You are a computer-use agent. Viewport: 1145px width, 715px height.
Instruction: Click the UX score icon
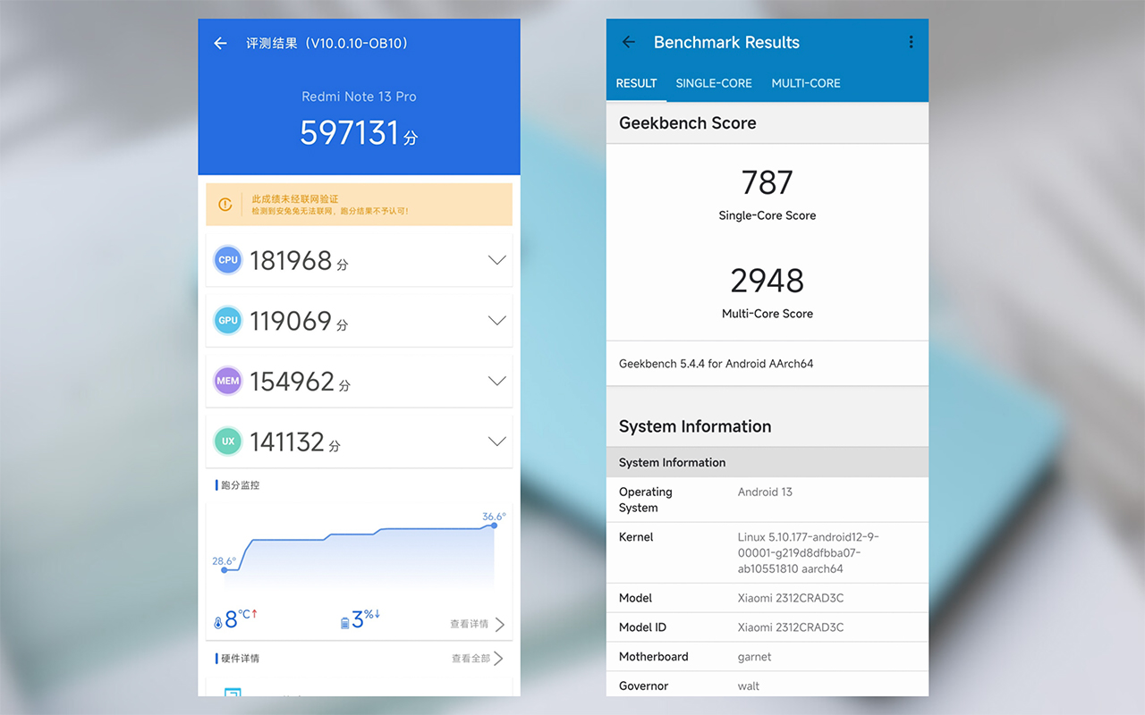tap(227, 441)
